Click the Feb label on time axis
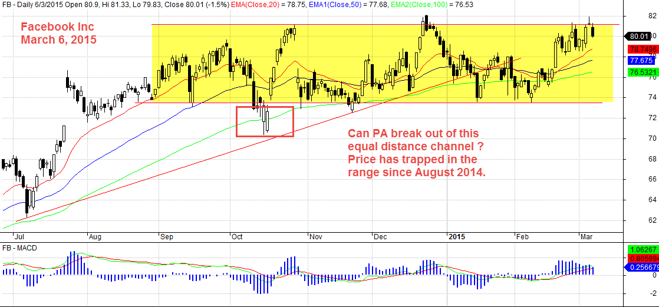 tap(522, 237)
